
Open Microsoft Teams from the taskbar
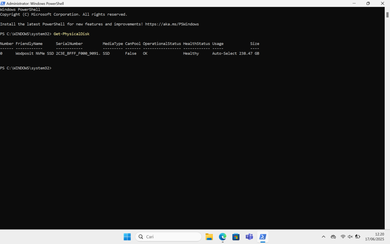coord(249,237)
